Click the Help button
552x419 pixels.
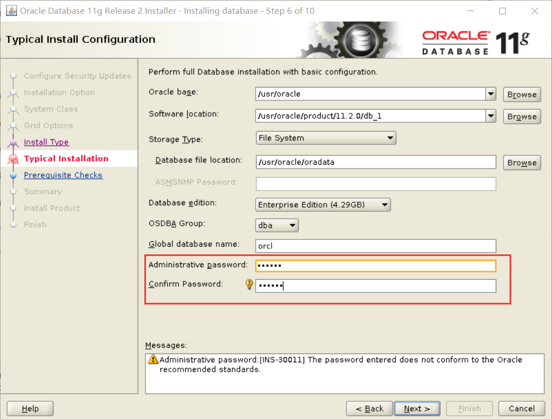point(30,409)
